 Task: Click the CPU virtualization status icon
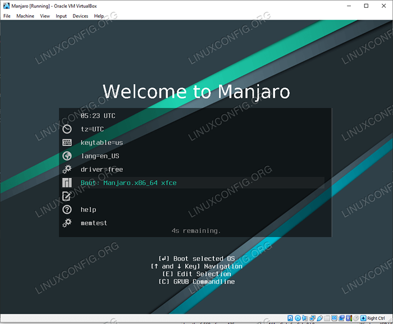pos(349,318)
